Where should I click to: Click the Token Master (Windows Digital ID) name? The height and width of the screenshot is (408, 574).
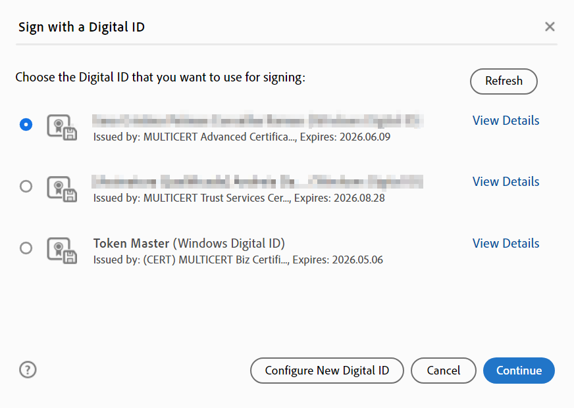tap(189, 243)
